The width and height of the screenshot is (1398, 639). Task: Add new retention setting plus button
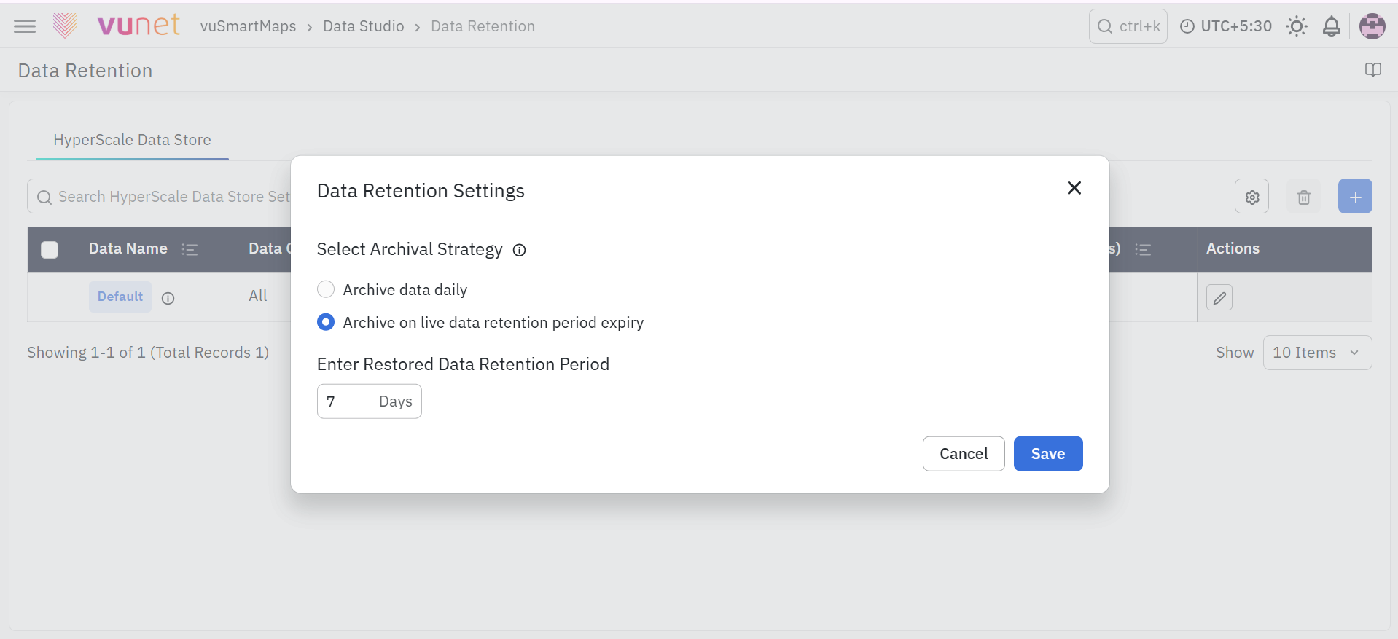click(x=1355, y=197)
